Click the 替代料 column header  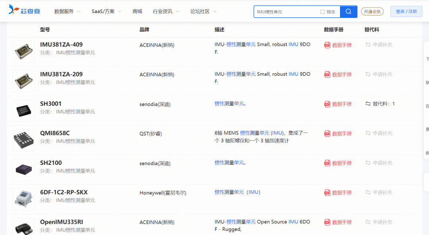click(371, 29)
